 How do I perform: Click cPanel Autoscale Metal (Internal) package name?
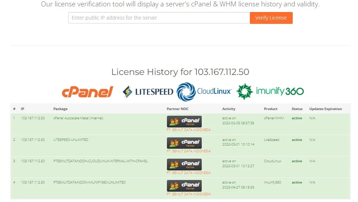[78, 118]
